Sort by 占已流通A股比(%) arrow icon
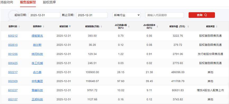This screenshot has height=104, width=229. (129, 26)
